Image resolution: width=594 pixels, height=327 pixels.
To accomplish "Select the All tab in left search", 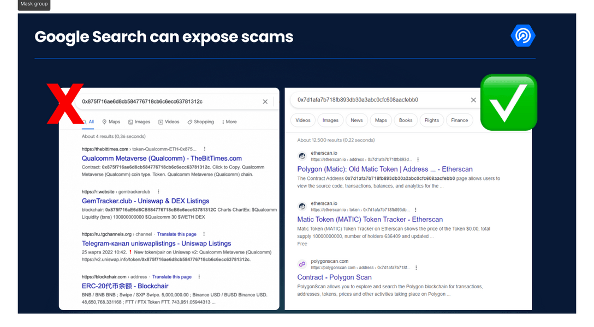I will click(x=88, y=122).
